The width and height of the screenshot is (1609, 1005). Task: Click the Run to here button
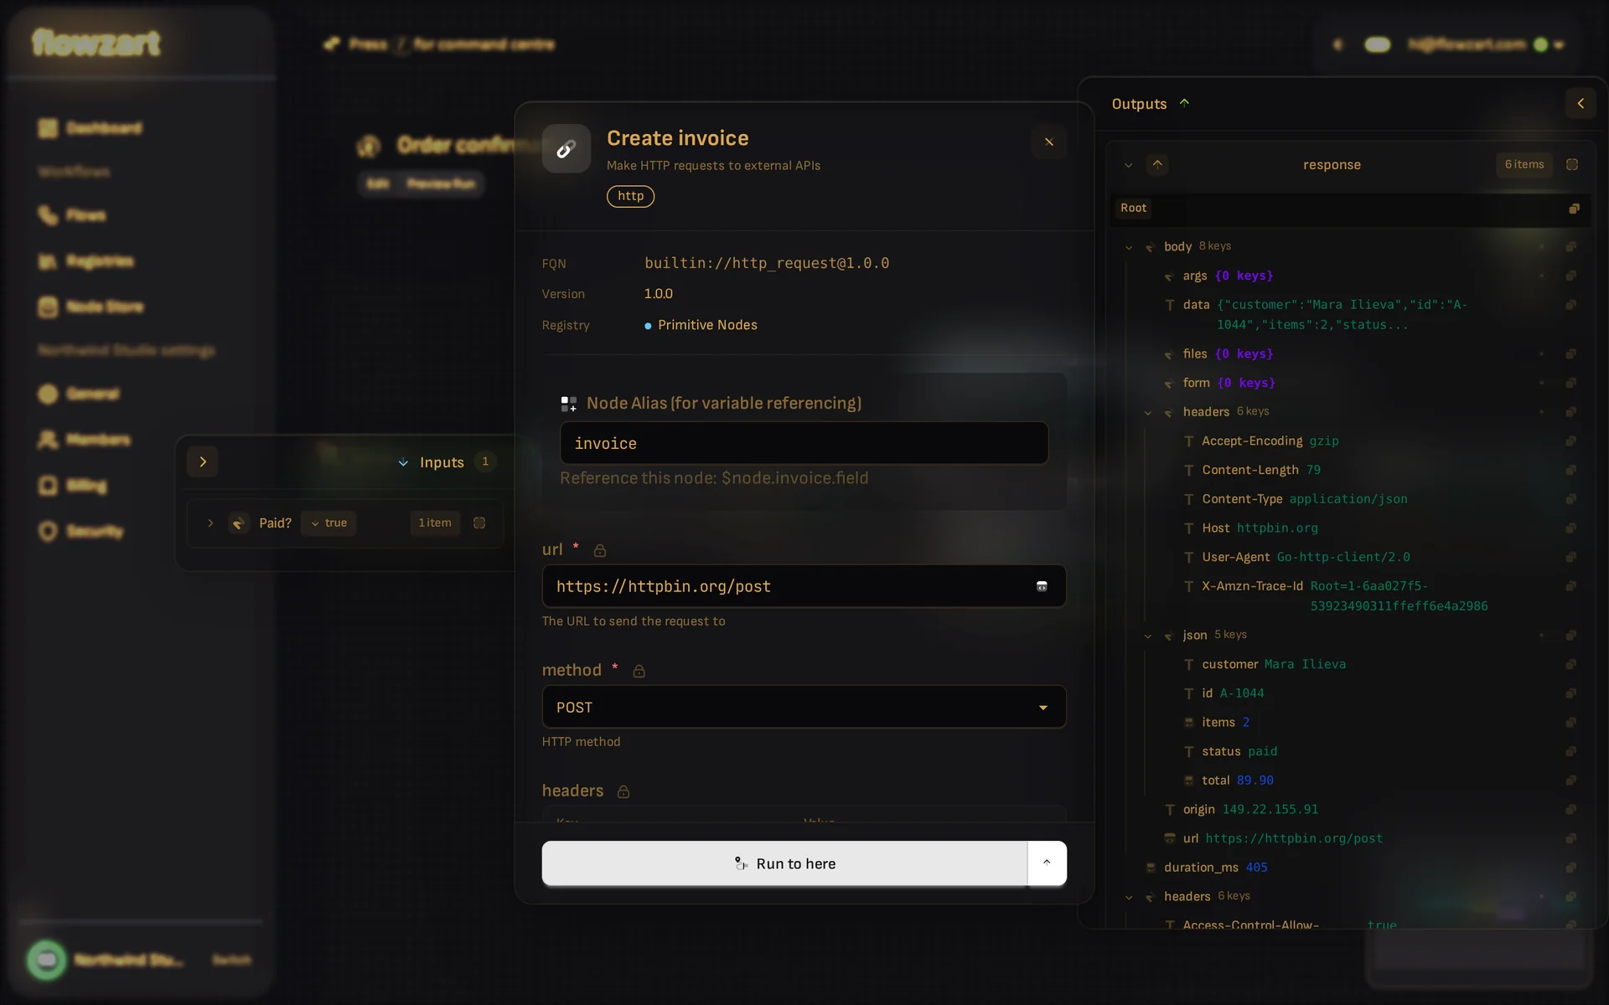[x=784, y=863]
